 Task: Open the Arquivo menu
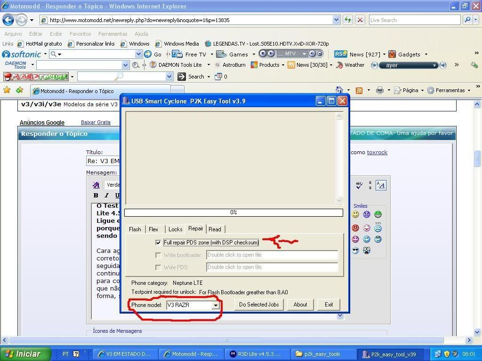tap(13, 34)
